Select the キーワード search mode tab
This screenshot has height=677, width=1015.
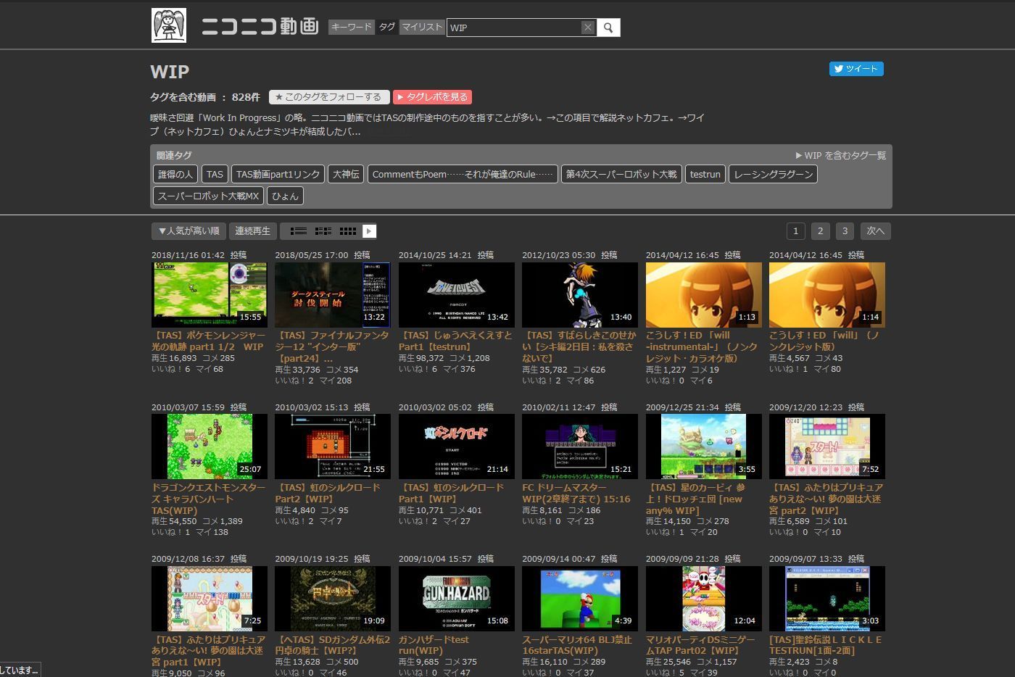click(x=352, y=27)
